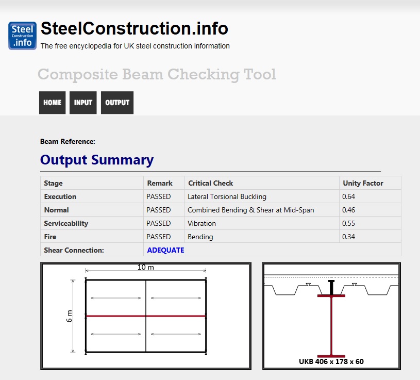Select the Lateral Torsional Buckling critical check
This screenshot has width=420, height=380.
[x=227, y=196]
